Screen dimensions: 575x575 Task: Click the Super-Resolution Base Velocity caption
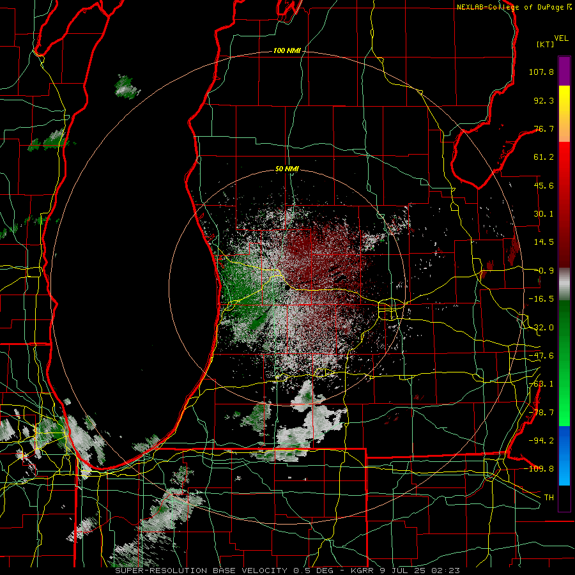(287, 571)
